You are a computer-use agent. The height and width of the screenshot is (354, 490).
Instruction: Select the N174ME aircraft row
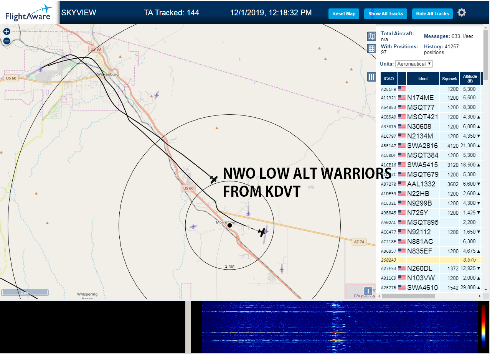pyautogui.click(x=431, y=97)
